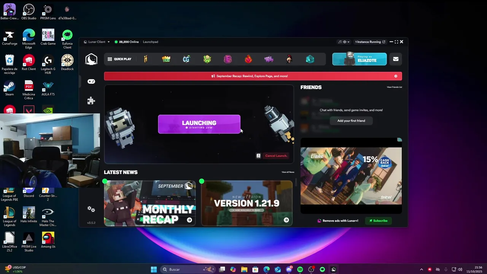Select the teal cube server icon
This screenshot has height=274, width=487.
point(310,59)
